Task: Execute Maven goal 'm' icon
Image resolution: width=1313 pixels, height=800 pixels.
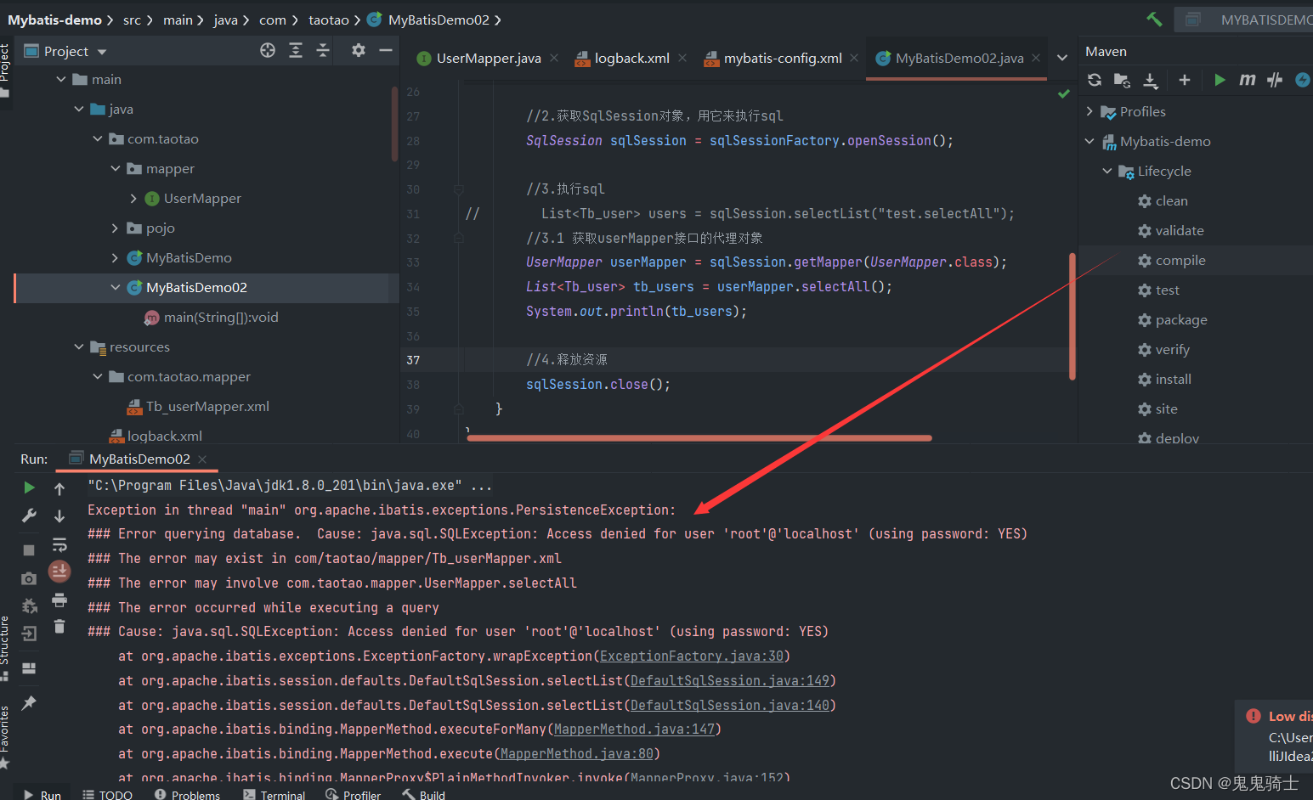Action: (x=1247, y=80)
